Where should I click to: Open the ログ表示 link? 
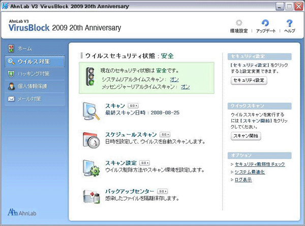coord(243,180)
